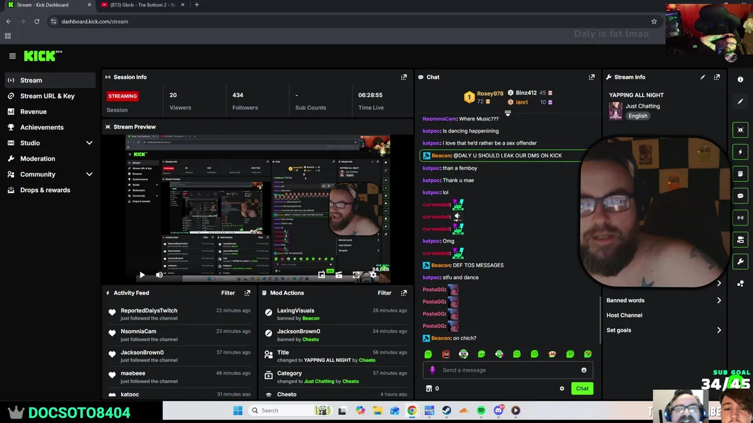Open the info icon in right sidebar
The image size is (753, 423).
pos(741,79)
